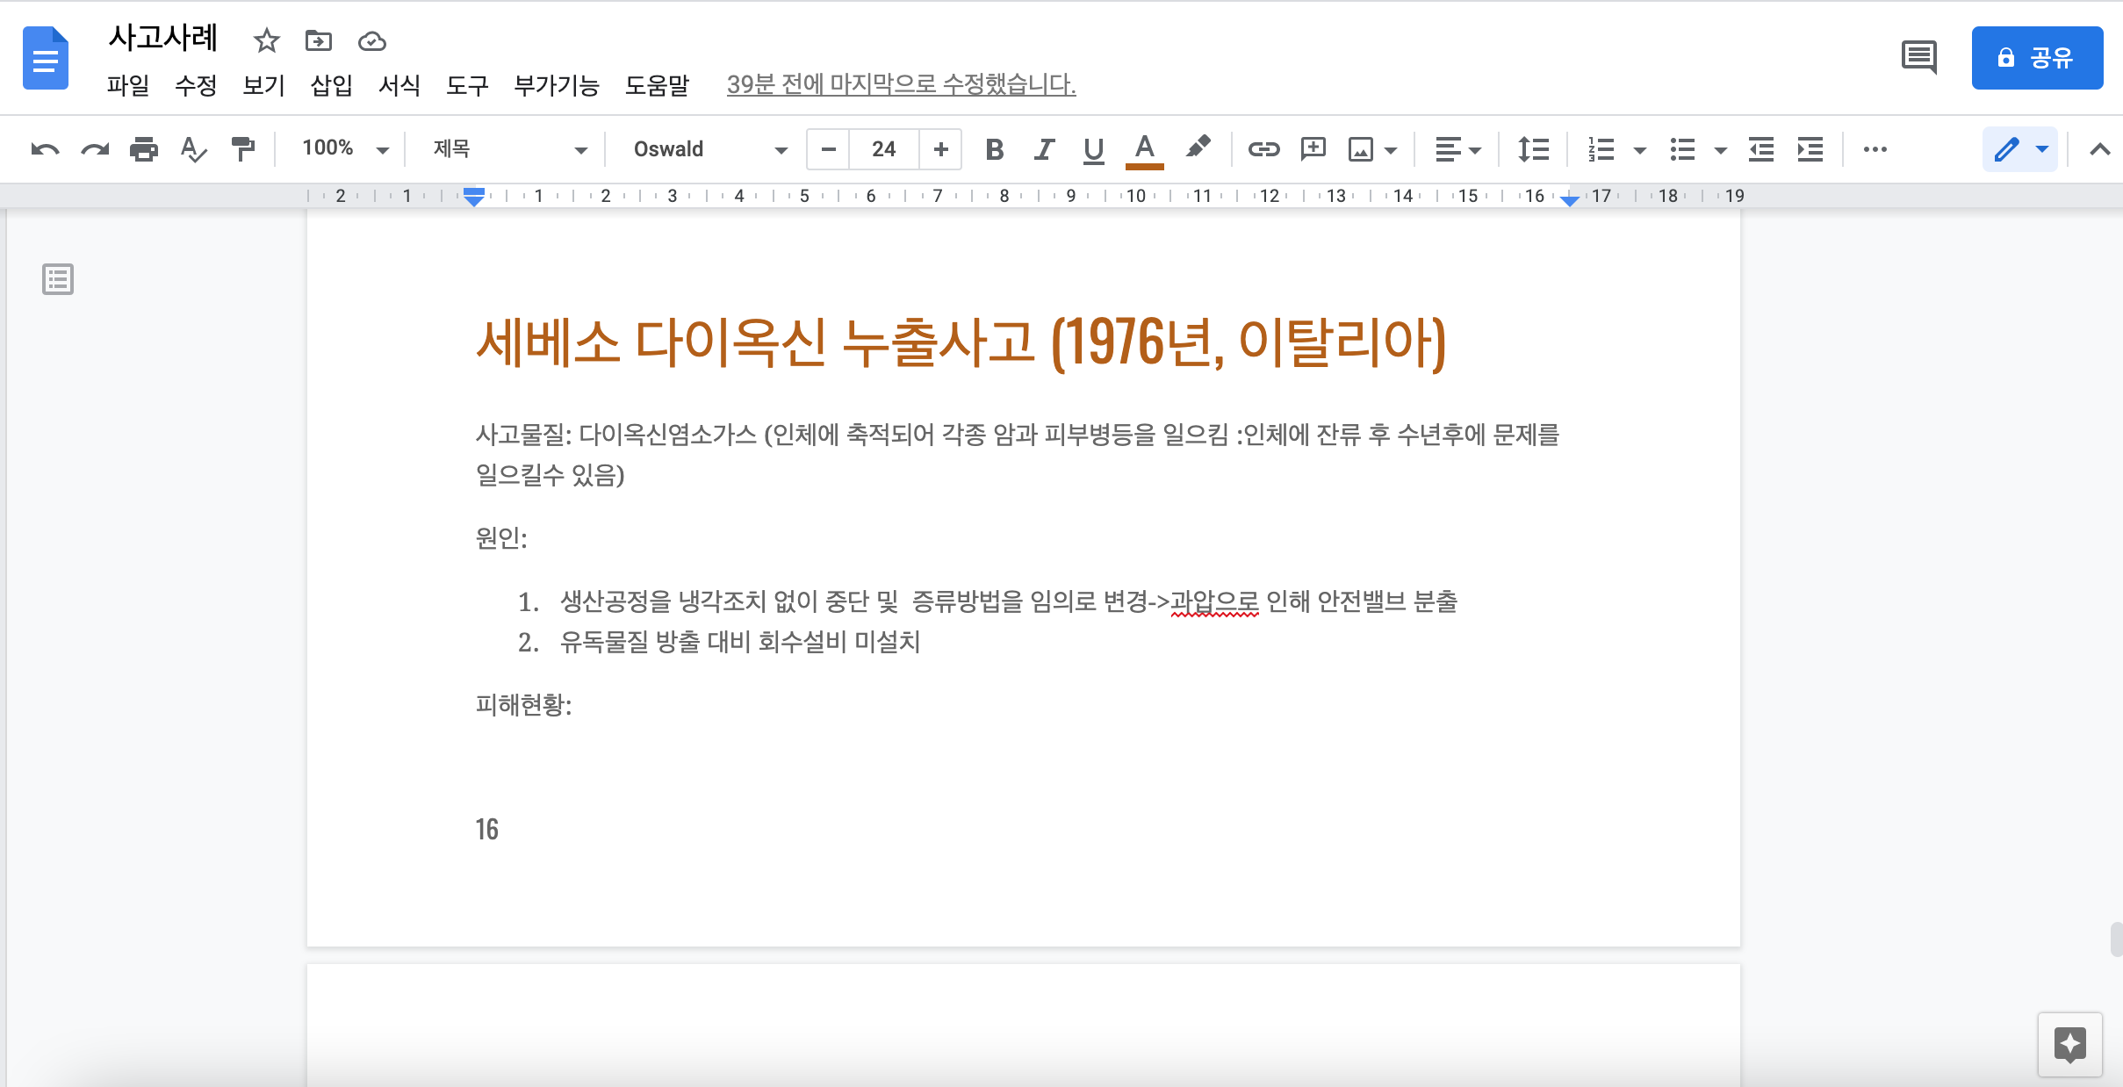Expand the numbered list style arrow
Image resolution: width=2123 pixels, height=1087 pixels.
click(1639, 150)
